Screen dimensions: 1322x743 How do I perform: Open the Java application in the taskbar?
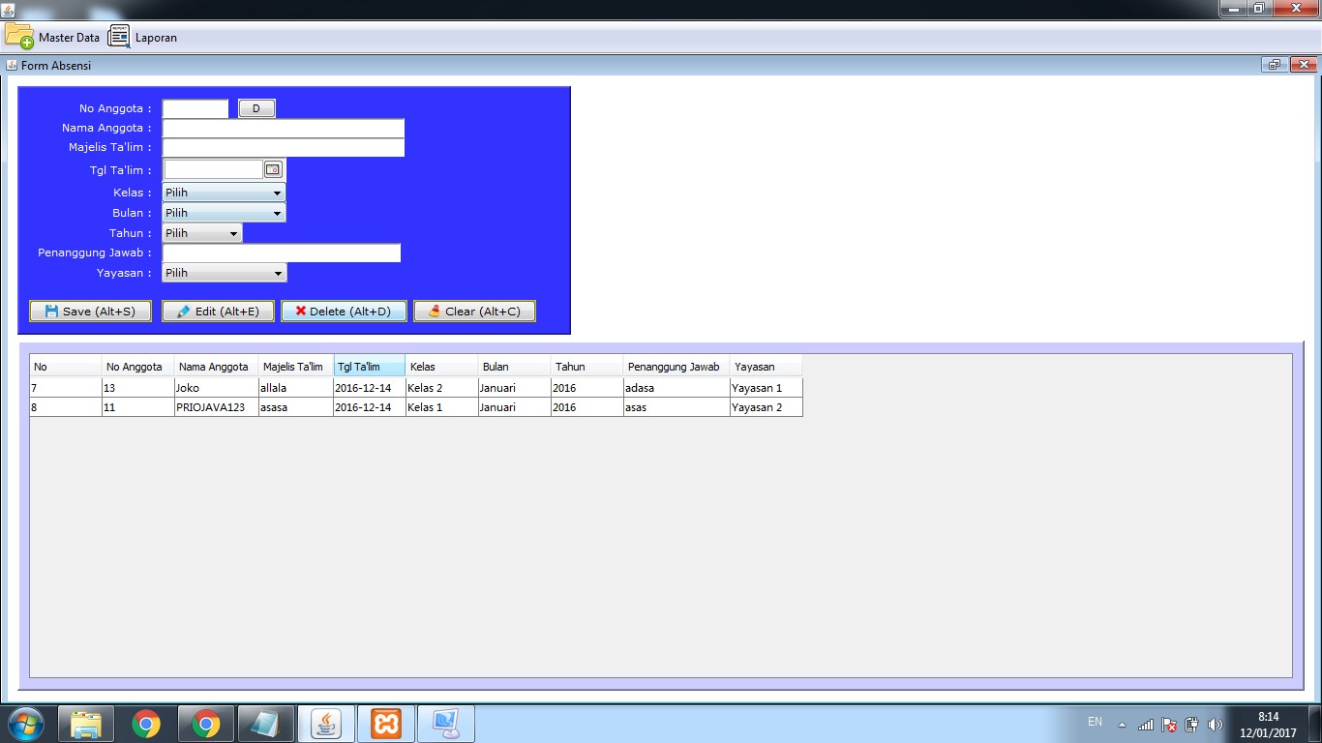tap(325, 723)
